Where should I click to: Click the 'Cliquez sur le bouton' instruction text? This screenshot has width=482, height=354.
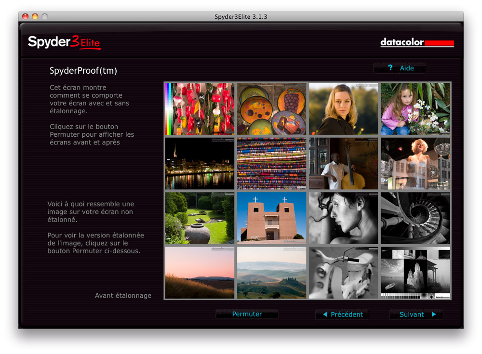[x=92, y=134]
